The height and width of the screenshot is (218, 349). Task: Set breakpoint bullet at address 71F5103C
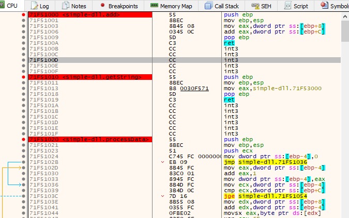(23, 196)
